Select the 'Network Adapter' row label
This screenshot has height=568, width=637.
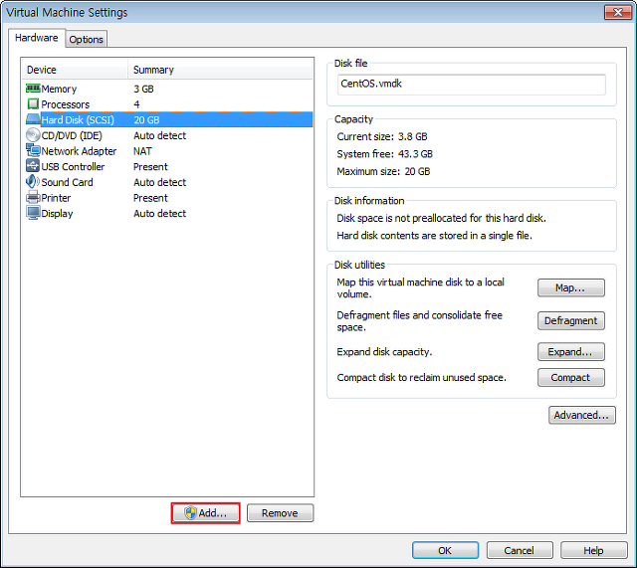tap(79, 151)
